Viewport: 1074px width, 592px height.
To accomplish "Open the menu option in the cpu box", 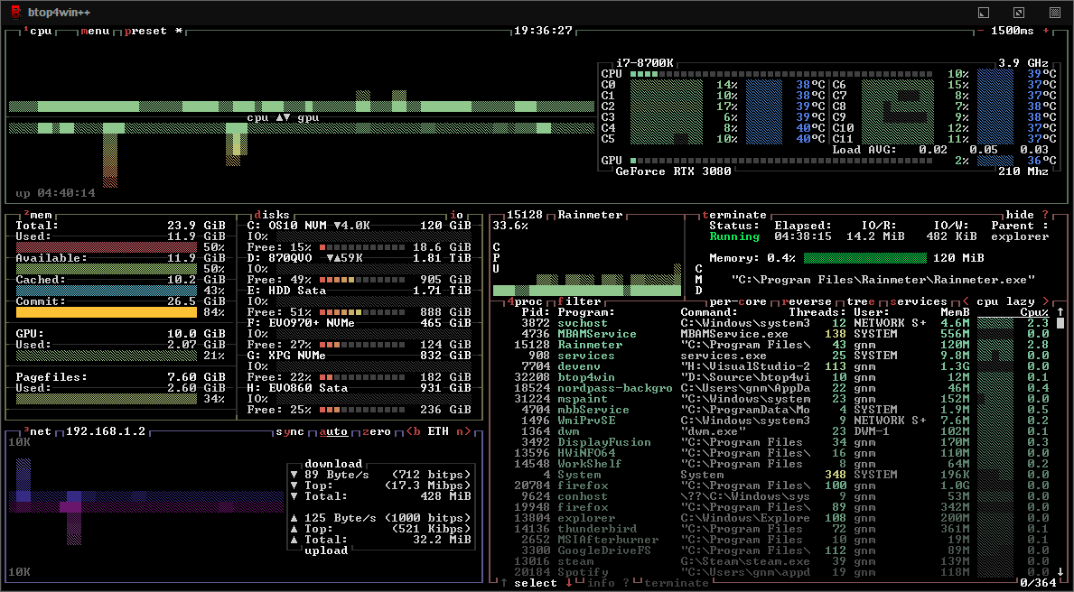I will pos(95,31).
